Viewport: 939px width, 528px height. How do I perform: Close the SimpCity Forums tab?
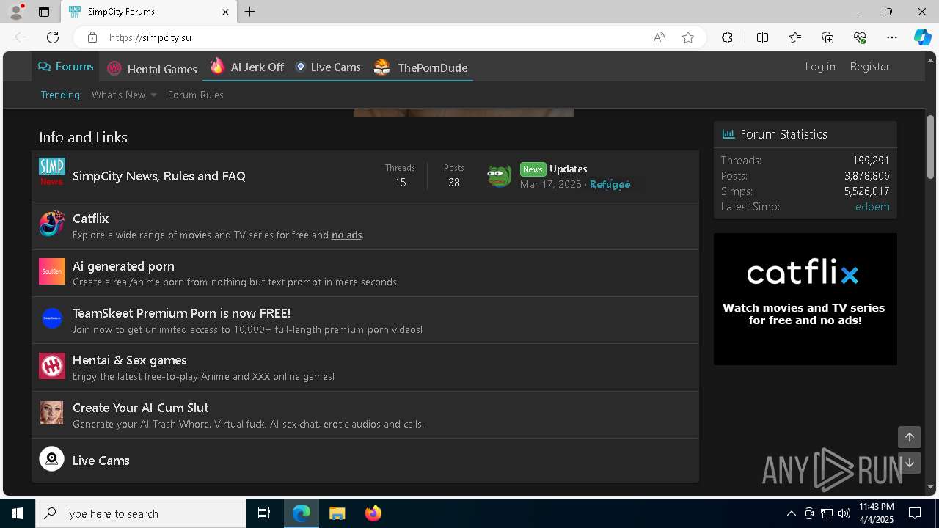pos(225,12)
